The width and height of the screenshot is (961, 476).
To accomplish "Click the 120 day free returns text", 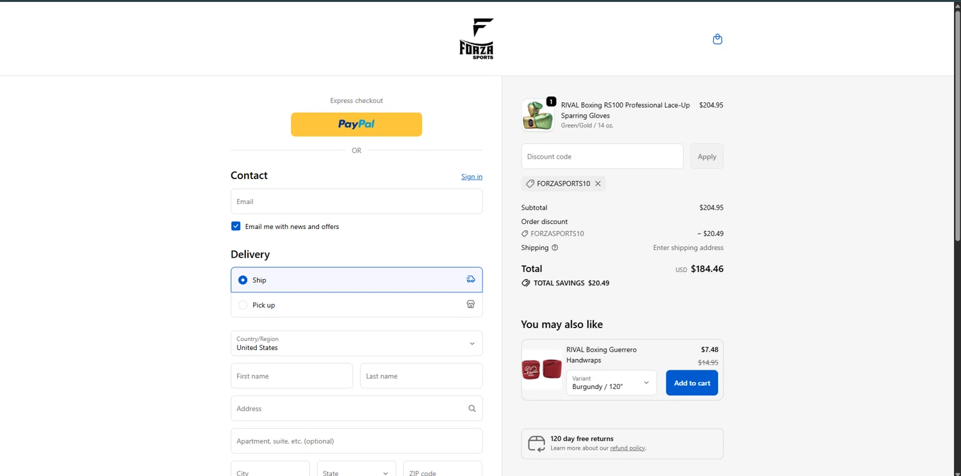I will coord(582,438).
